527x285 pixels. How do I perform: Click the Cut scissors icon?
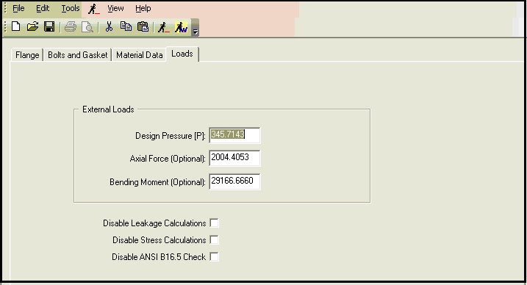[109, 26]
